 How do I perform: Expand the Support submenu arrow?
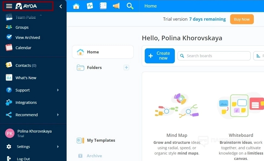pyautogui.click(x=58, y=90)
